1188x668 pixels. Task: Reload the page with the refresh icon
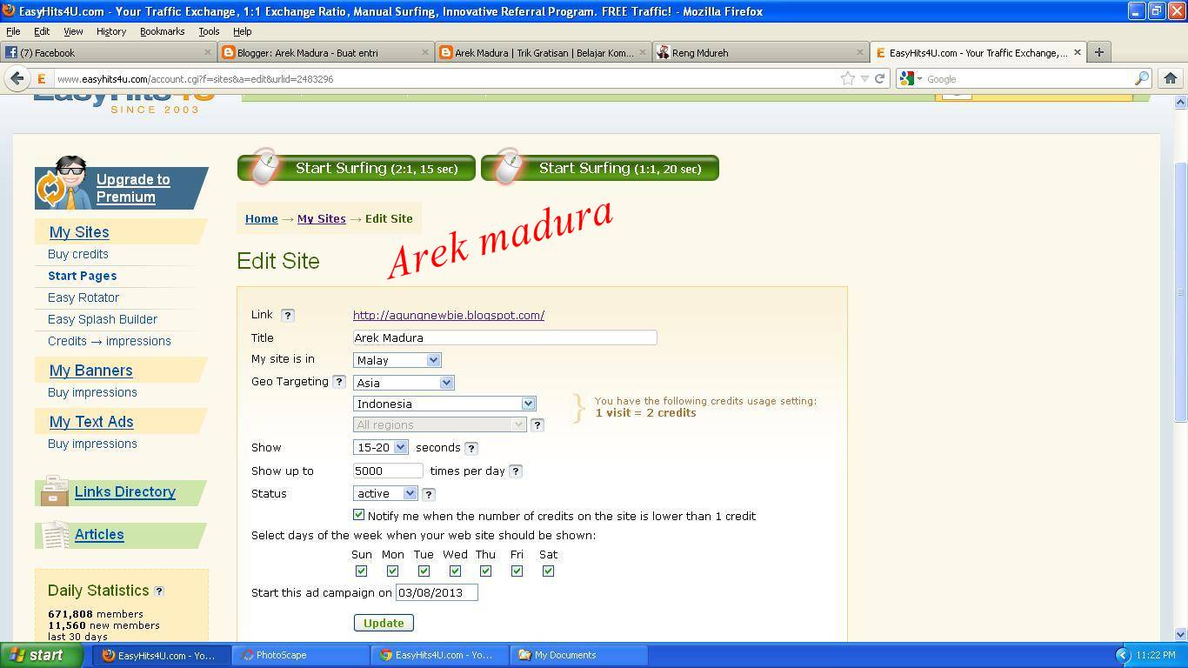[x=879, y=78]
